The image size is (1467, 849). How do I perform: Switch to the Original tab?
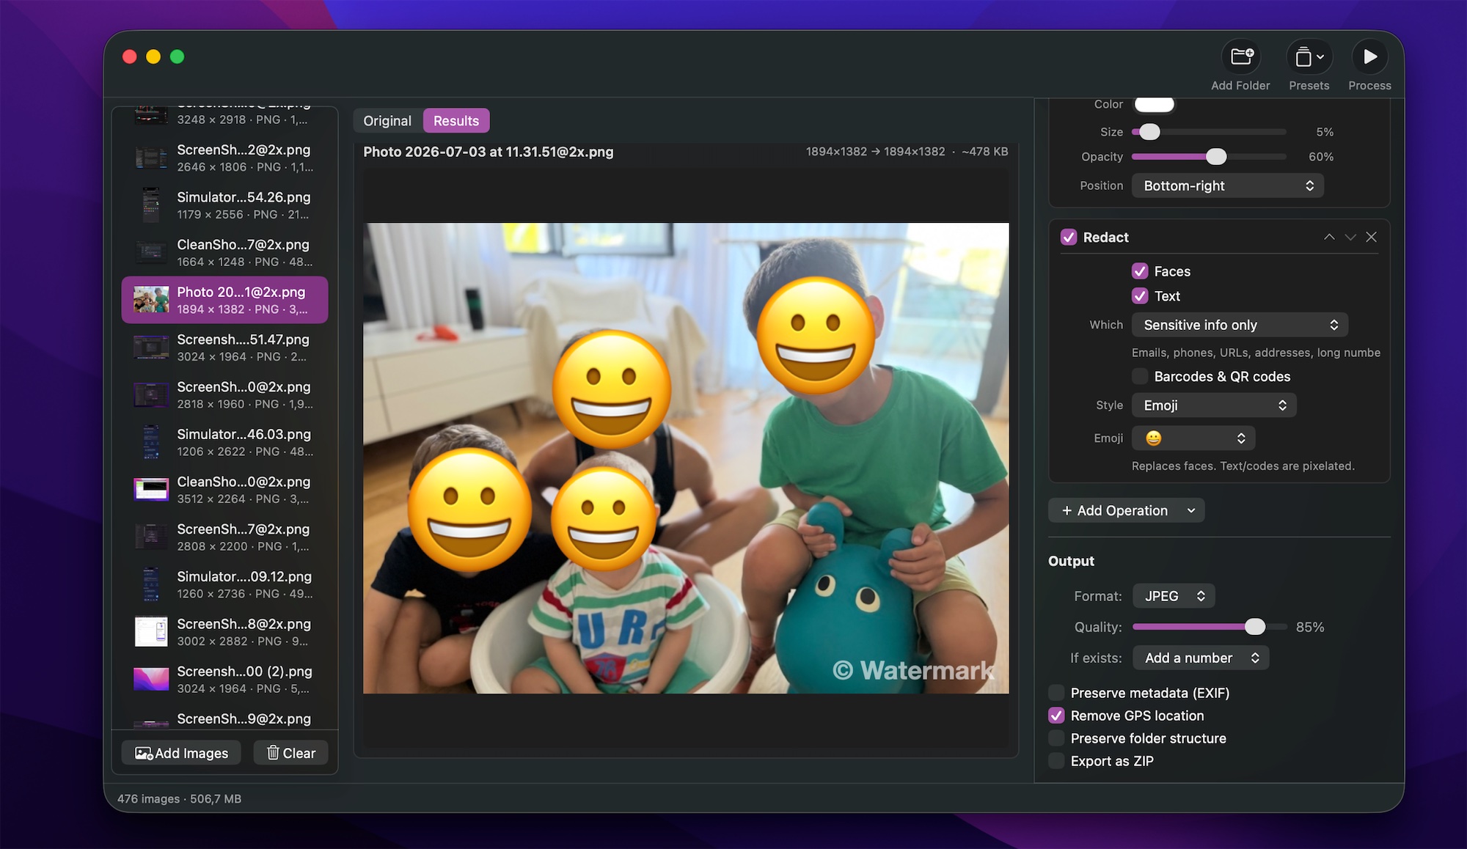387,121
